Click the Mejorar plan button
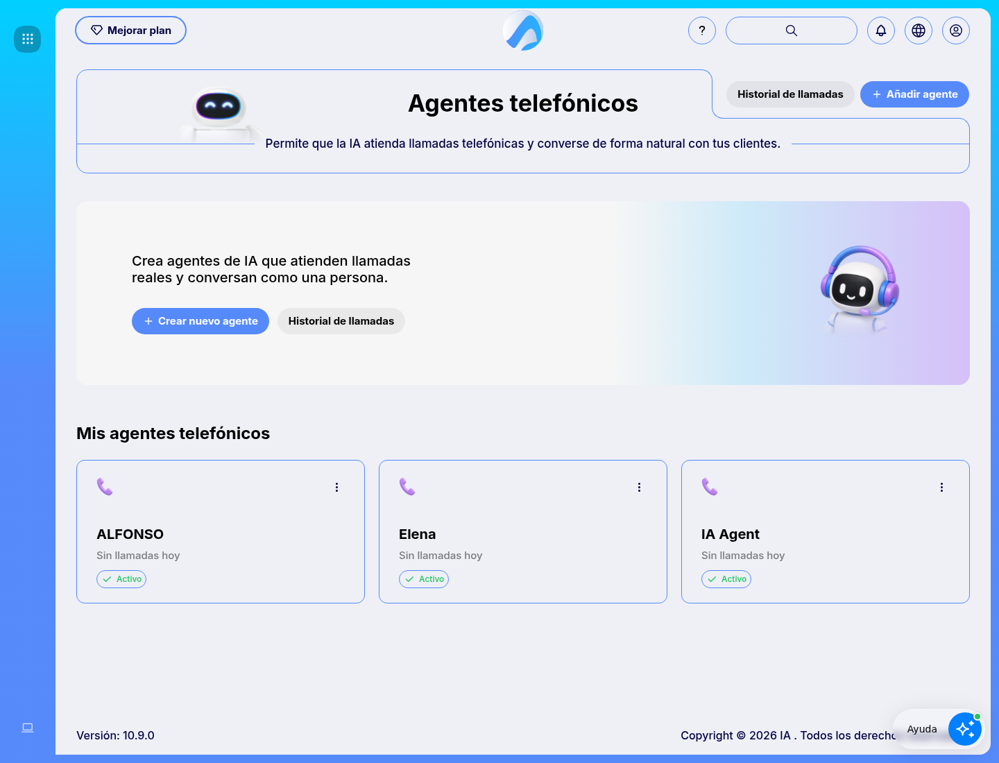Image resolution: width=999 pixels, height=763 pixels. point(130,31)
